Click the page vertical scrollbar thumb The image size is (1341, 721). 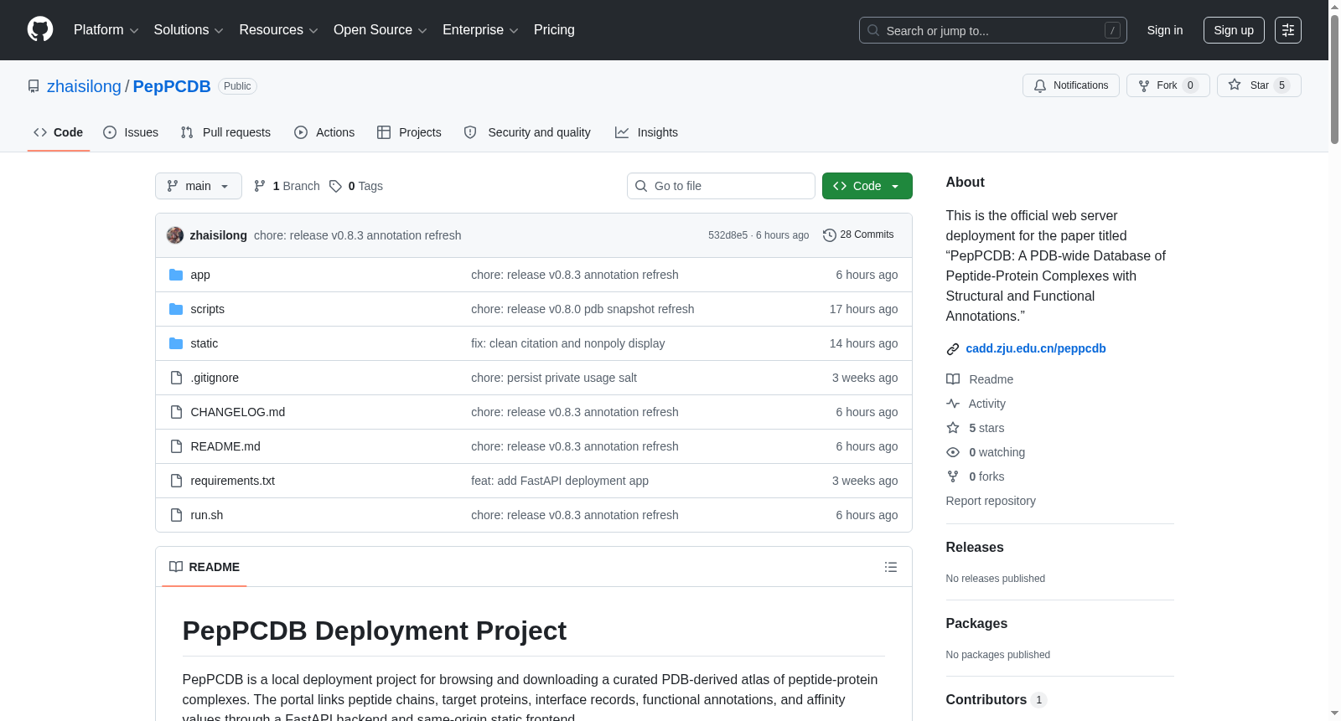click(x=1334, y=78)
